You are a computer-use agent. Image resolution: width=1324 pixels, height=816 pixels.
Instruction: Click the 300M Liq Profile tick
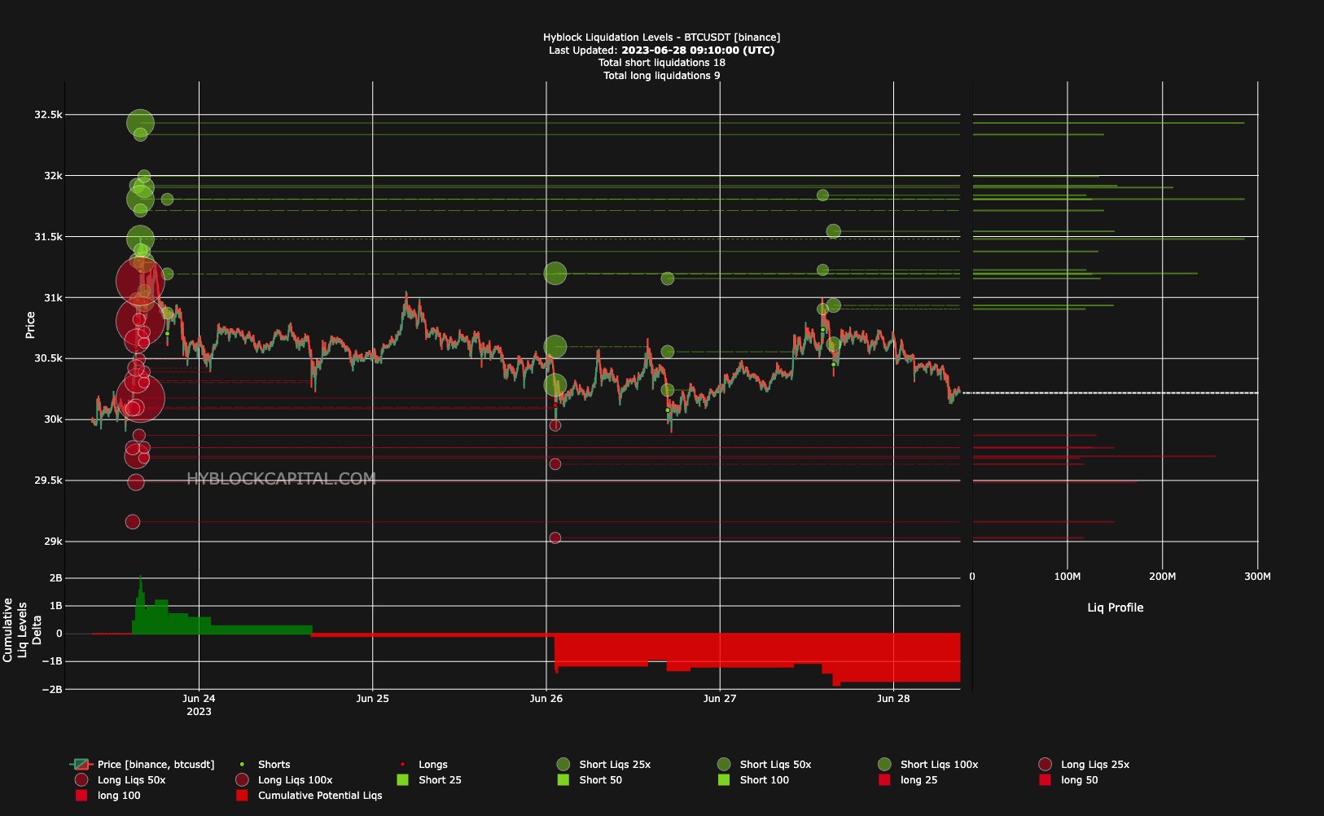[1257, 577]
